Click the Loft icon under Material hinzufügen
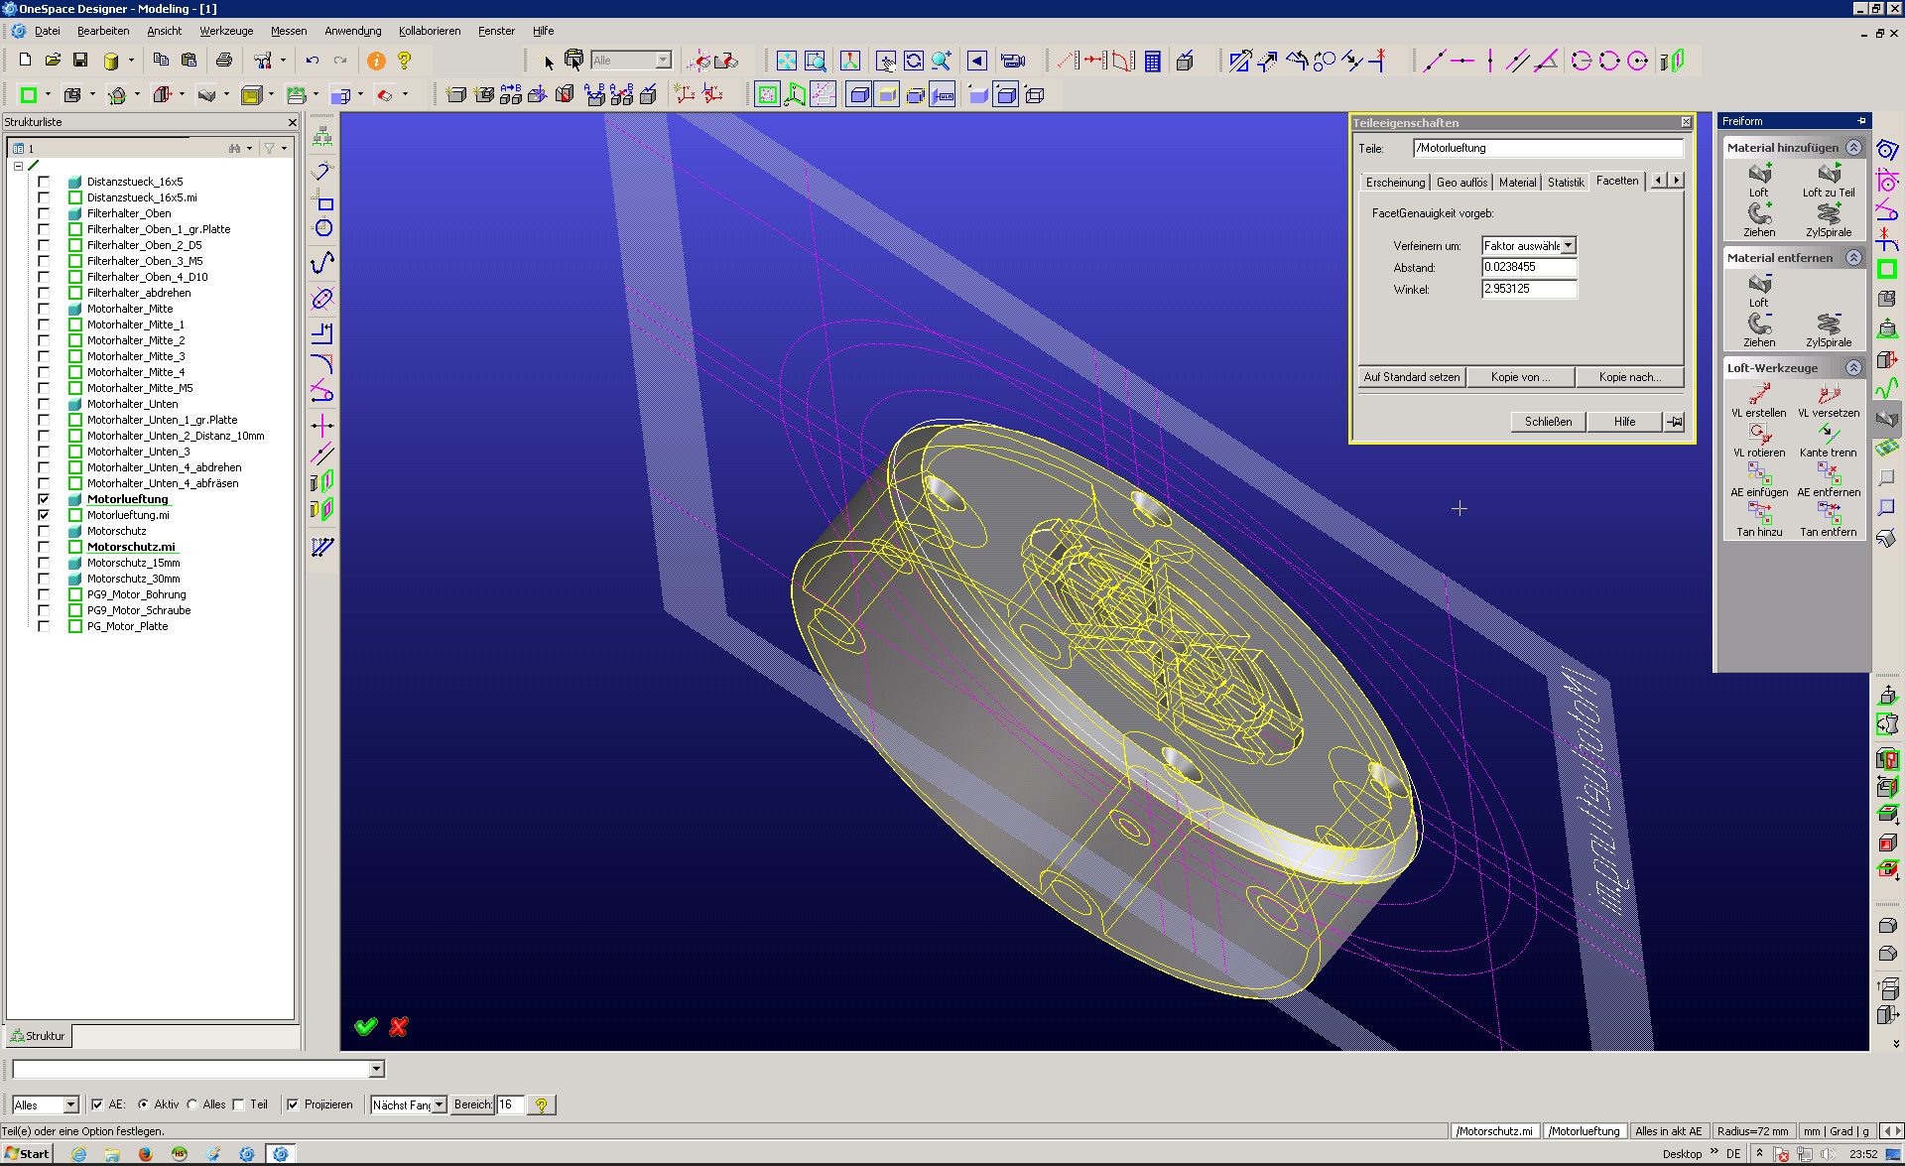The height and width of the screenshot is (1166, 1905). pos(1759,175)
